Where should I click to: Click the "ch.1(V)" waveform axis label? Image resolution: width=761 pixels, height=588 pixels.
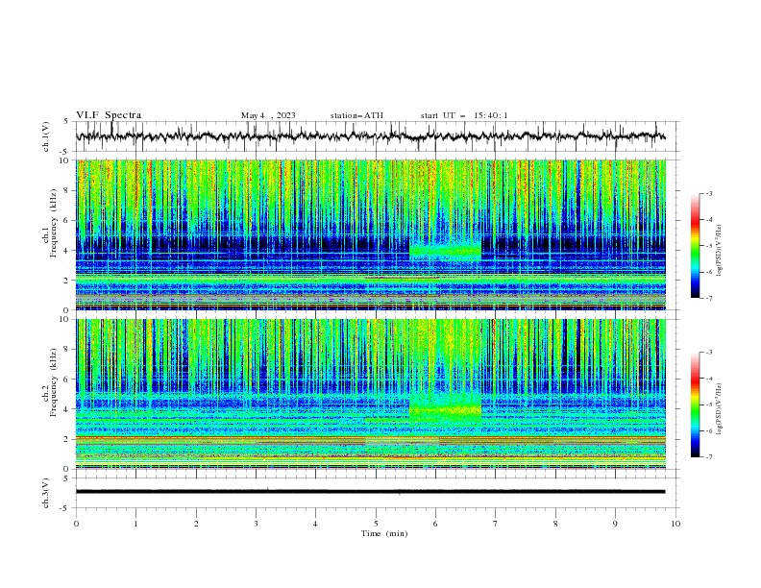[46, 136]
